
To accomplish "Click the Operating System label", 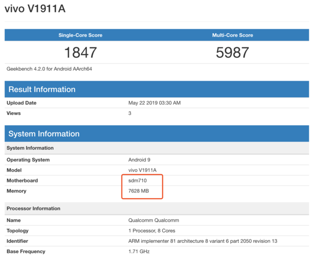I will click(28, 160).
